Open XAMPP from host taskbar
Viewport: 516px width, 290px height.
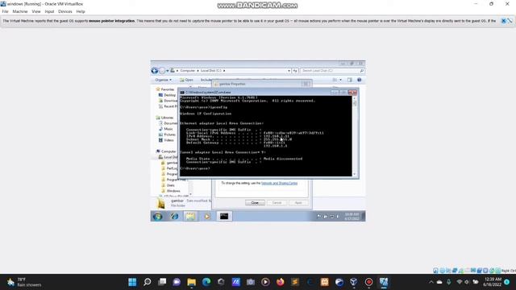pos(325,282)
